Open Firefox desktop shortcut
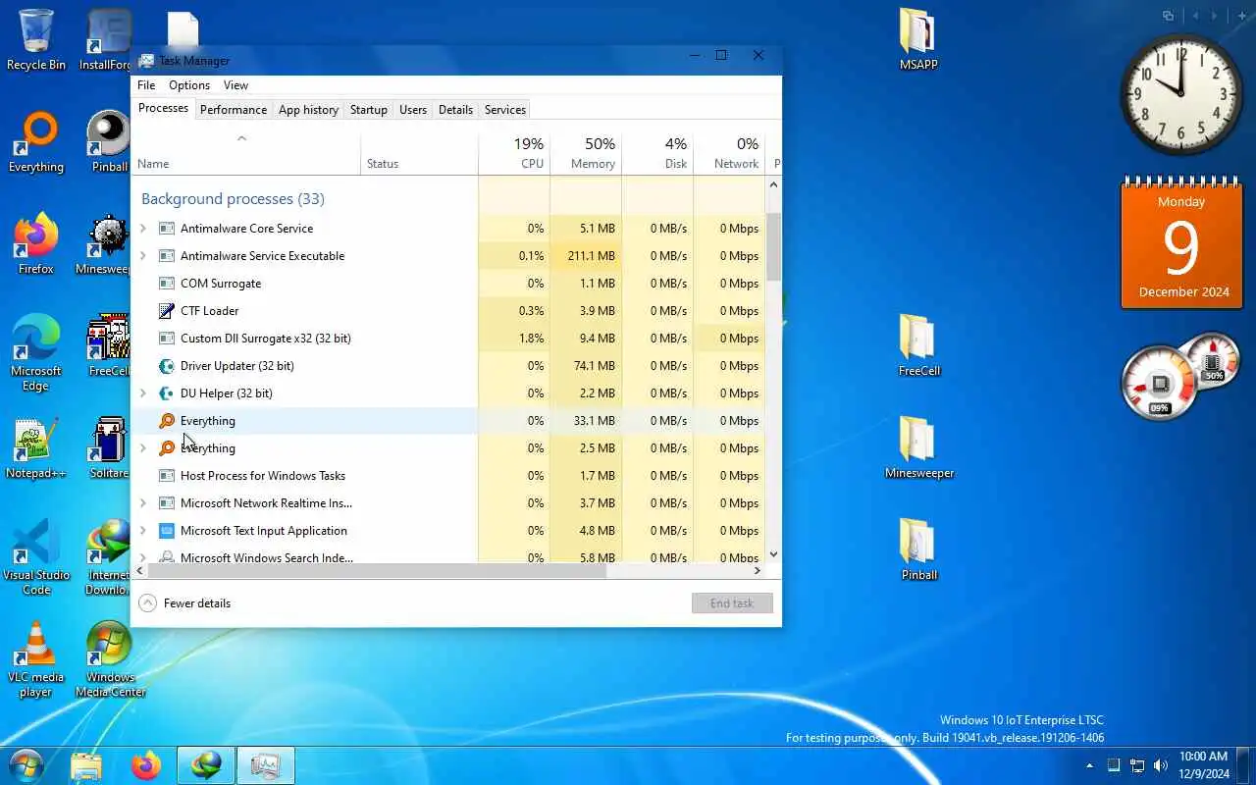 [36, 243]
